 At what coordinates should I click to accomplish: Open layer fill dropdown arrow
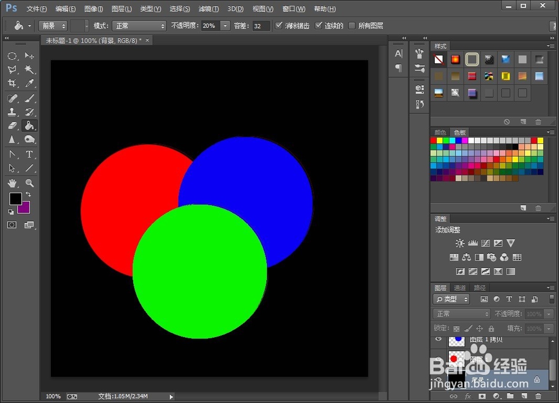tap(549, 329)
